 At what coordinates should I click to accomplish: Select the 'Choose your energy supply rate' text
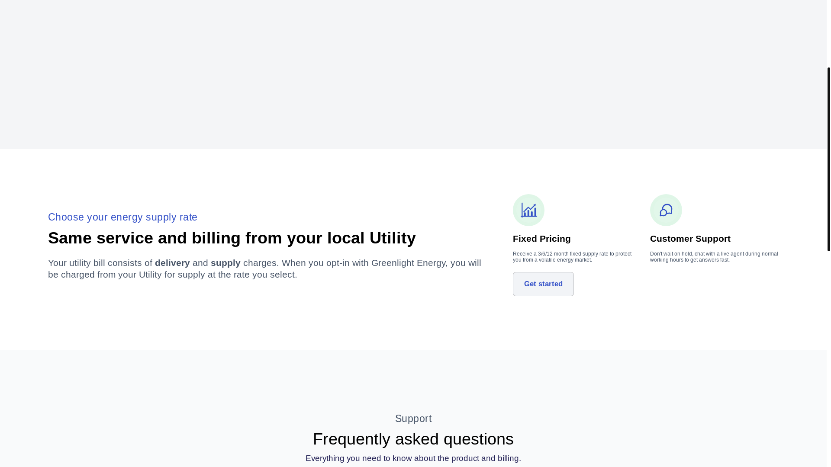(122, 217)
